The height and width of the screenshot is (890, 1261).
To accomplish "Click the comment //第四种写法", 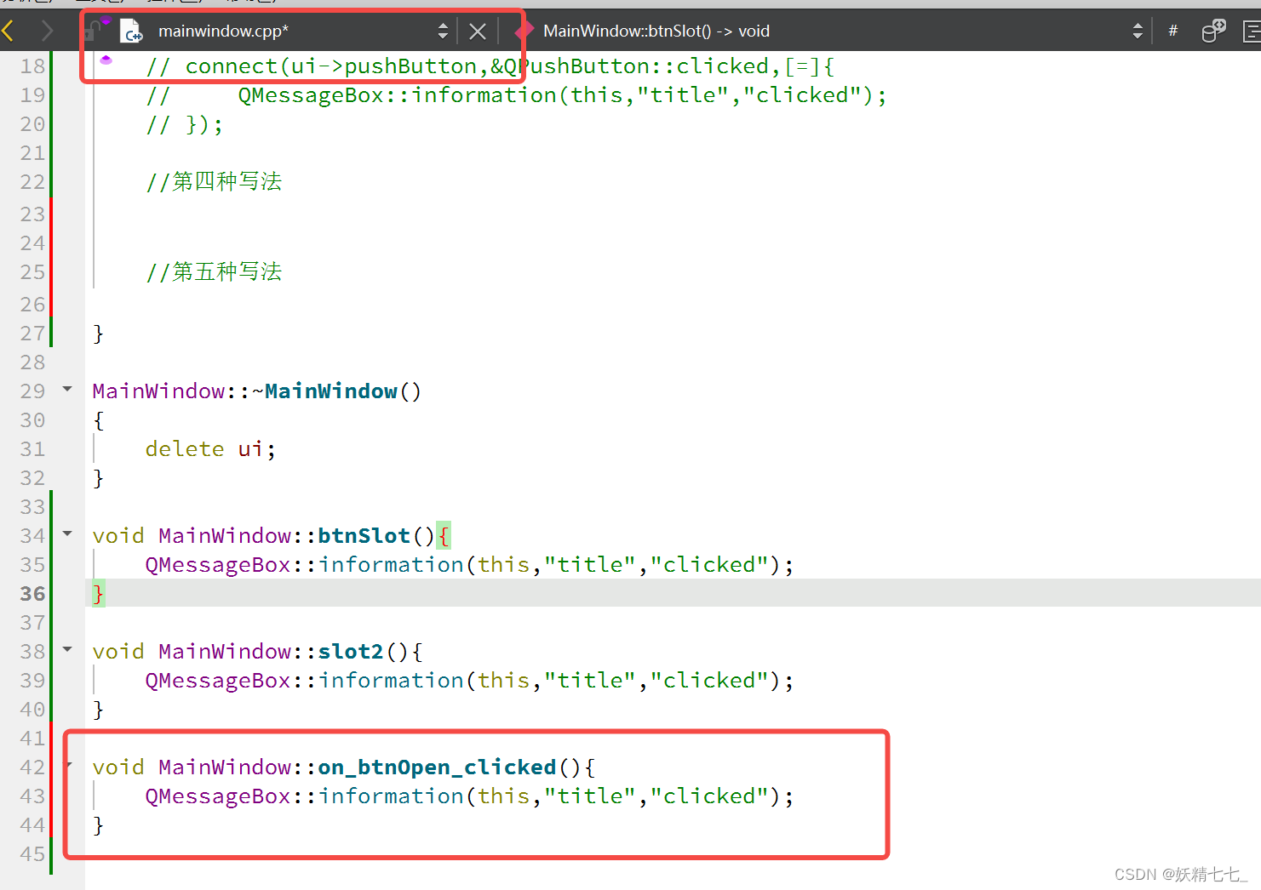I will tap(214, 181).
